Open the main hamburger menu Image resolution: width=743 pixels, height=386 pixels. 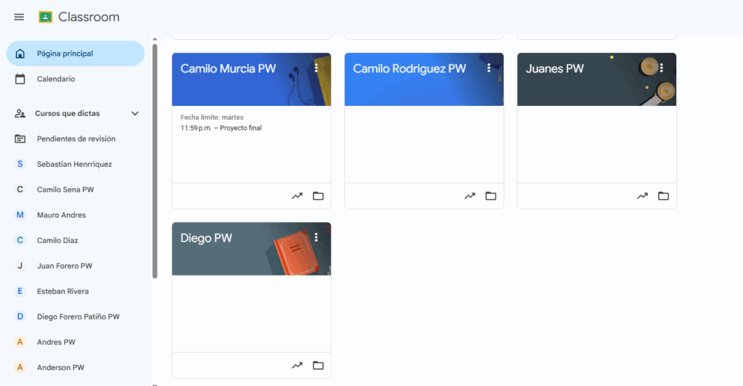tap(19, 17)
